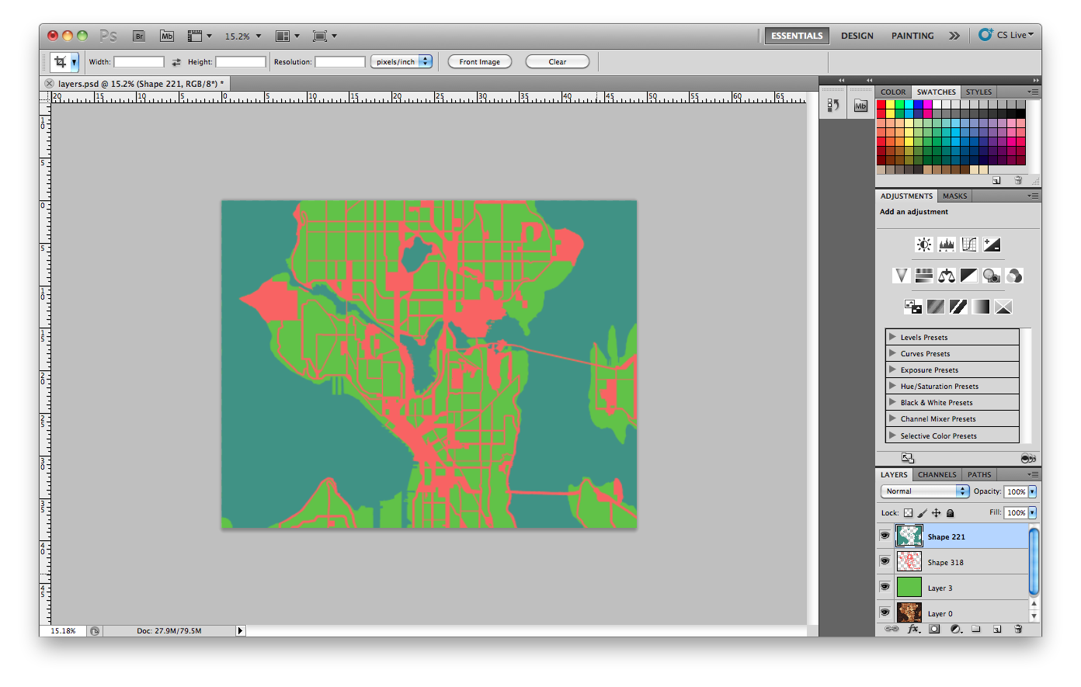Add a Channel Mixer adjustment

1013,276
